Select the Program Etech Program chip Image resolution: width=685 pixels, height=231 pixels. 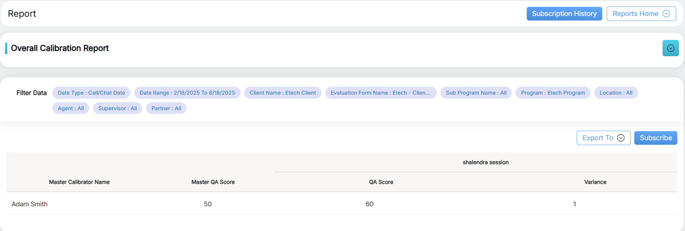coord(553,93)
